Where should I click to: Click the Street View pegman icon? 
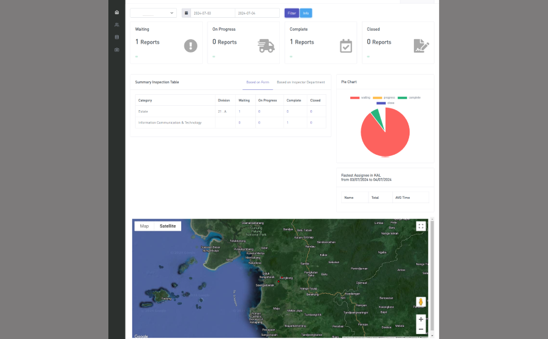[x=421, y=302]
